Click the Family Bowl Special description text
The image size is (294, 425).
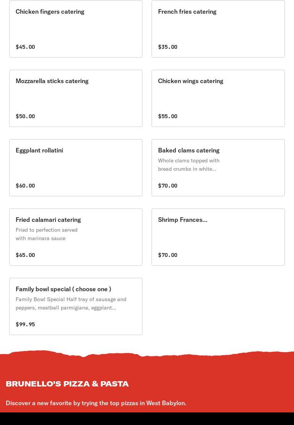[x=71, y=303]
